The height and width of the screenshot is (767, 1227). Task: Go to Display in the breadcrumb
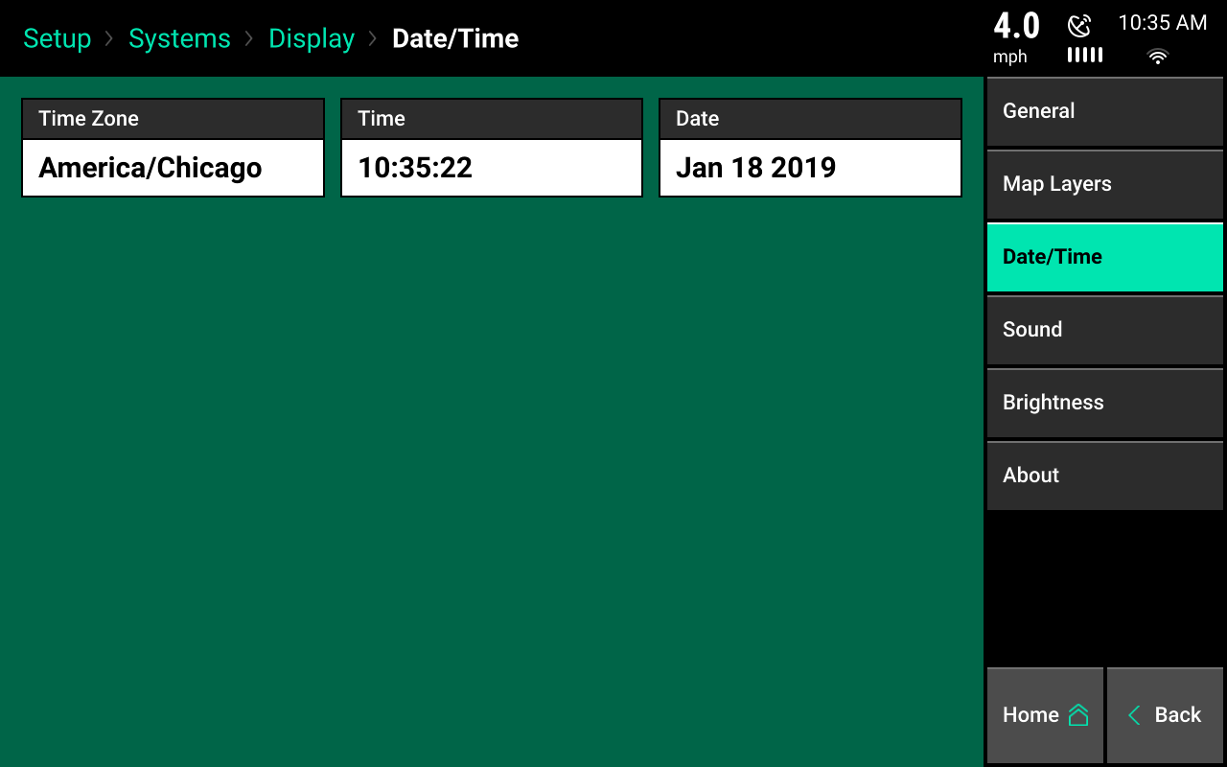(312, 38)
